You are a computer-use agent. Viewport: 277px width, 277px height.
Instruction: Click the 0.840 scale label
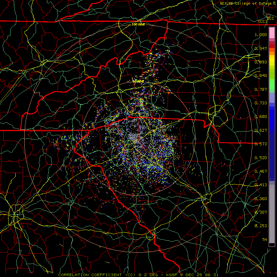point(261,76)
